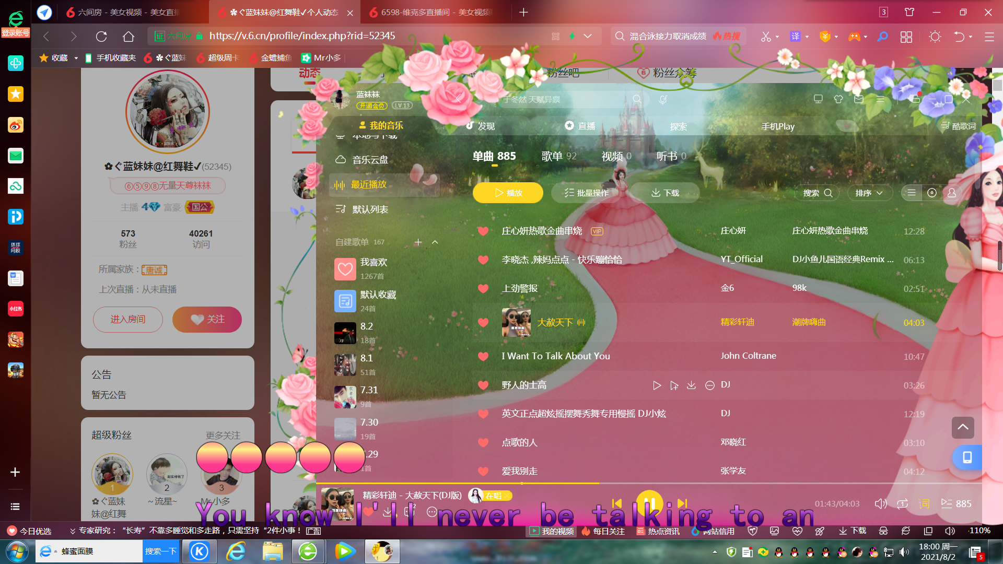Switch to album view mode
This screenshot has height=564, width=1003.
click(931, 193)
